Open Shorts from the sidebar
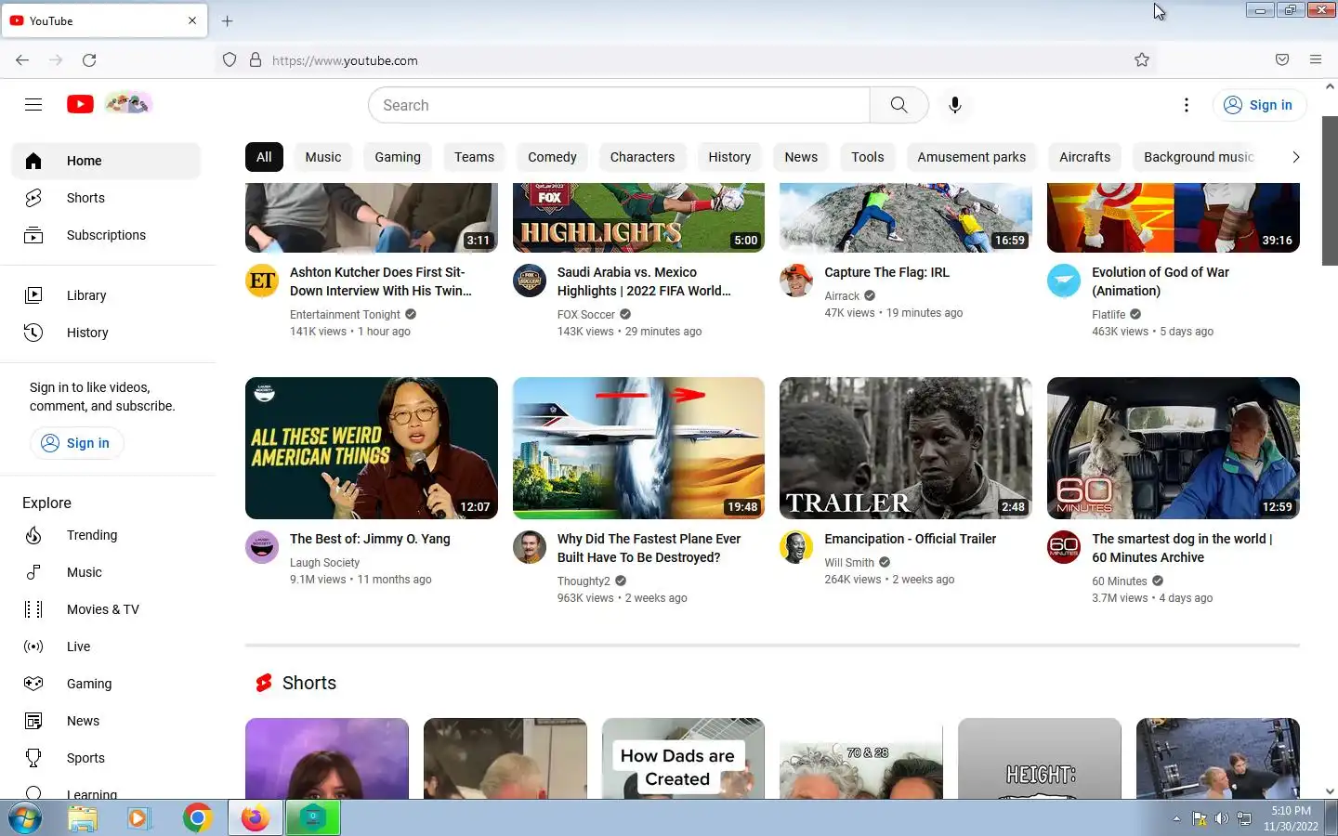 (x=106, y=198)
